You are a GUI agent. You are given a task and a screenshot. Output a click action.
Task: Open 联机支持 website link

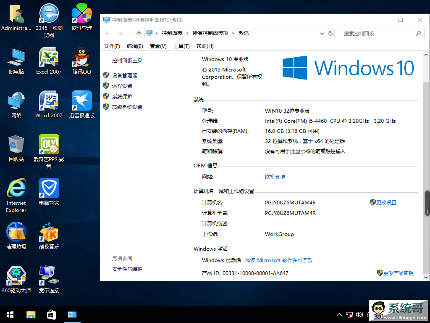tap(275, 177)
